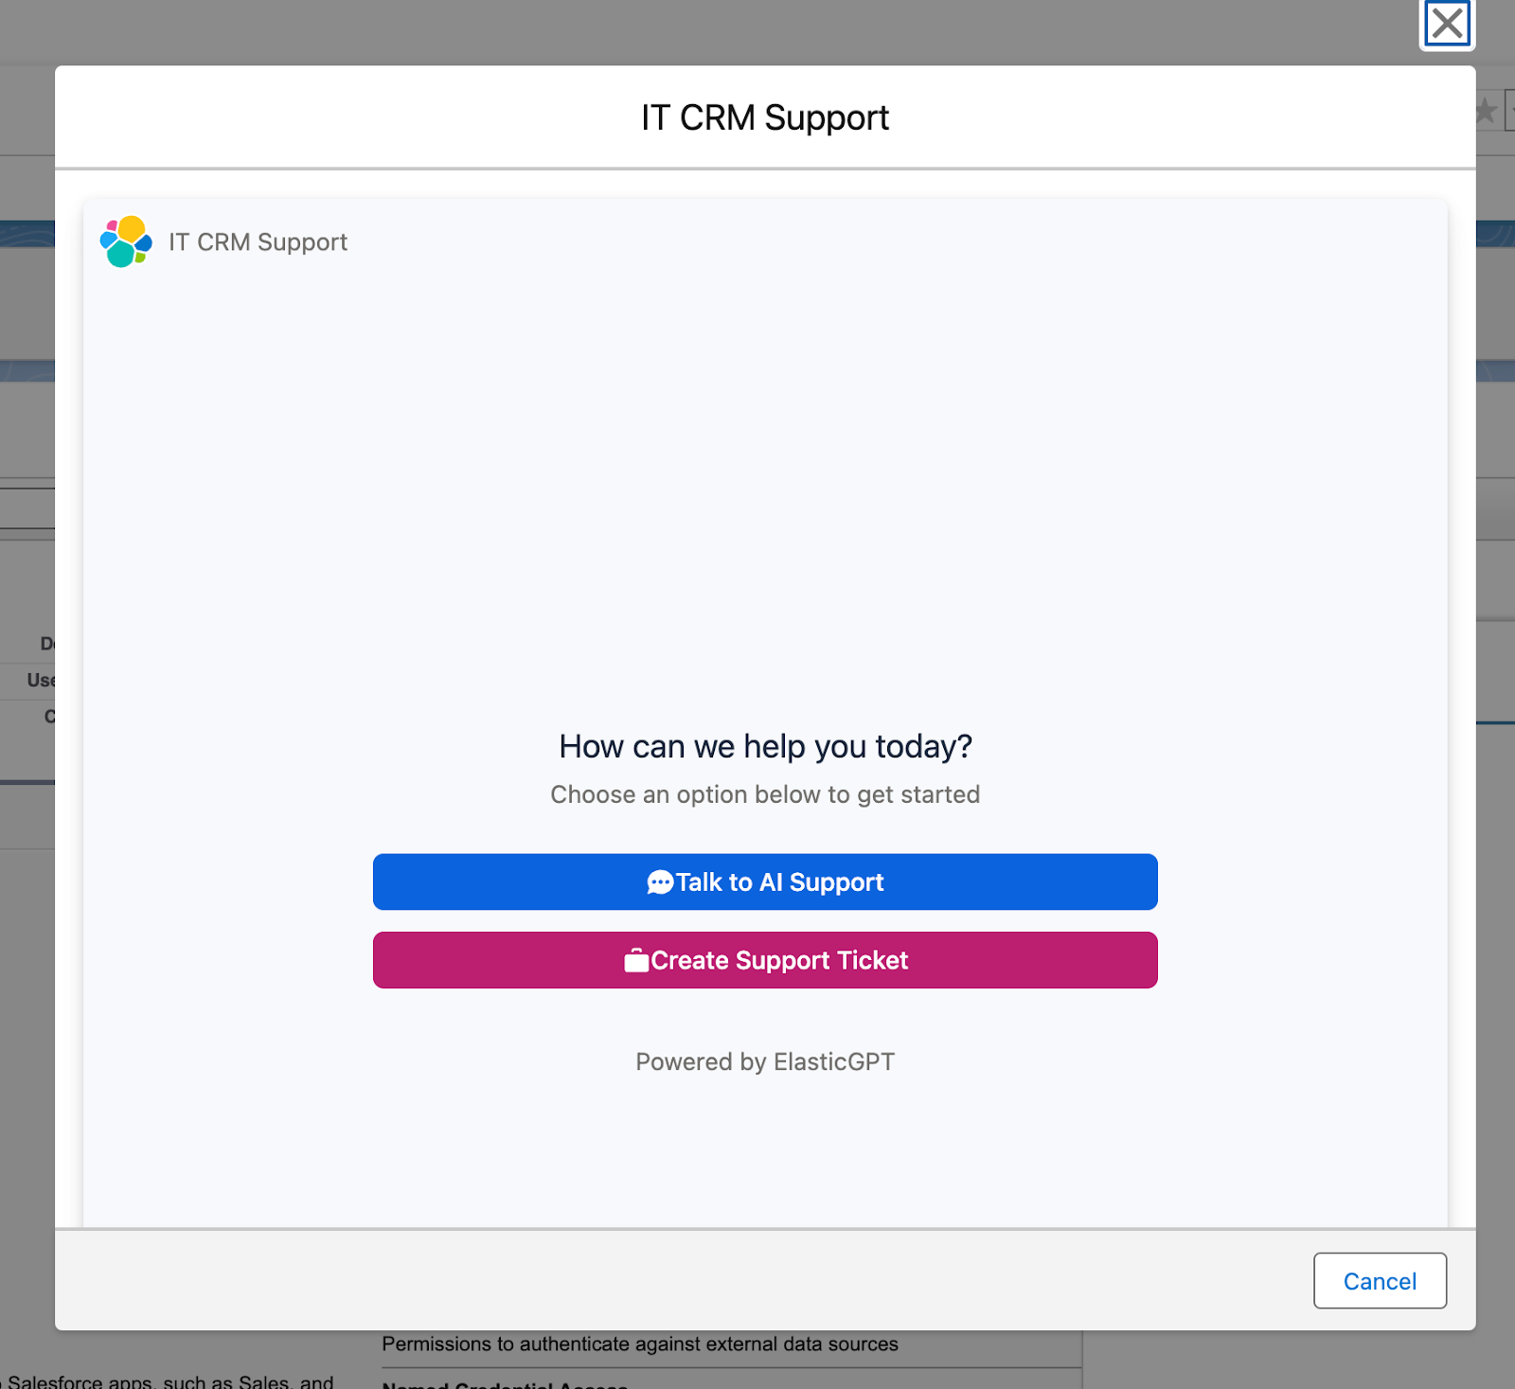
Task: Click the briefcase icon on the pink button
Action: click(637, 959)
